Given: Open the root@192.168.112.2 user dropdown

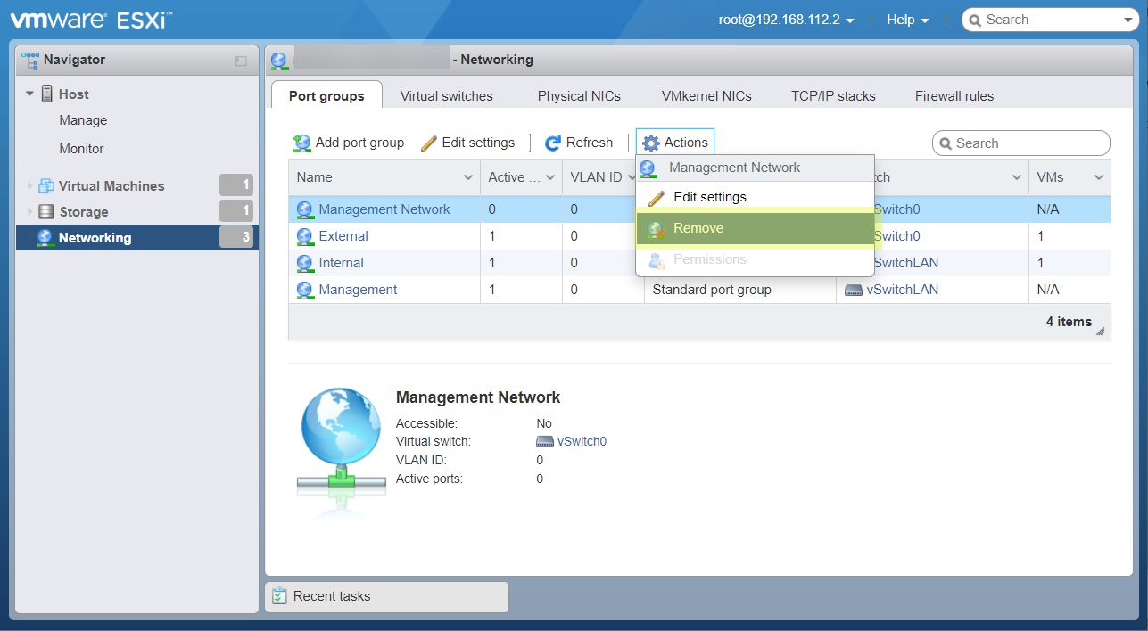Looking at the screenshot, I should point(787,20).
